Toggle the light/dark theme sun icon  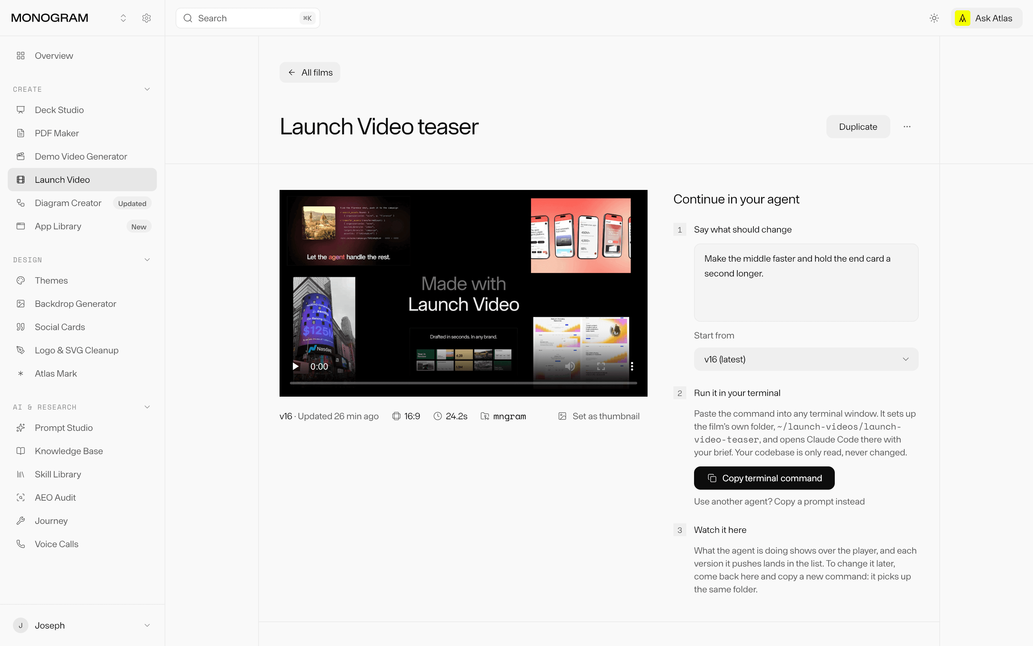934,18
